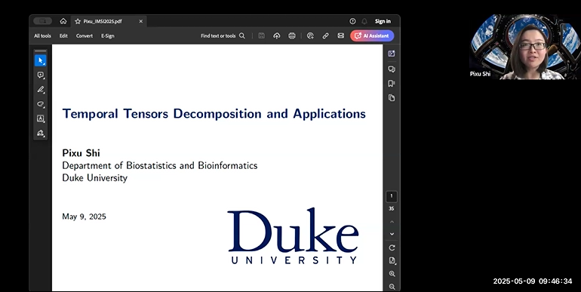581x292 pixels.
Task: Print the document with the printer icon
Action: tap(292, 36)
